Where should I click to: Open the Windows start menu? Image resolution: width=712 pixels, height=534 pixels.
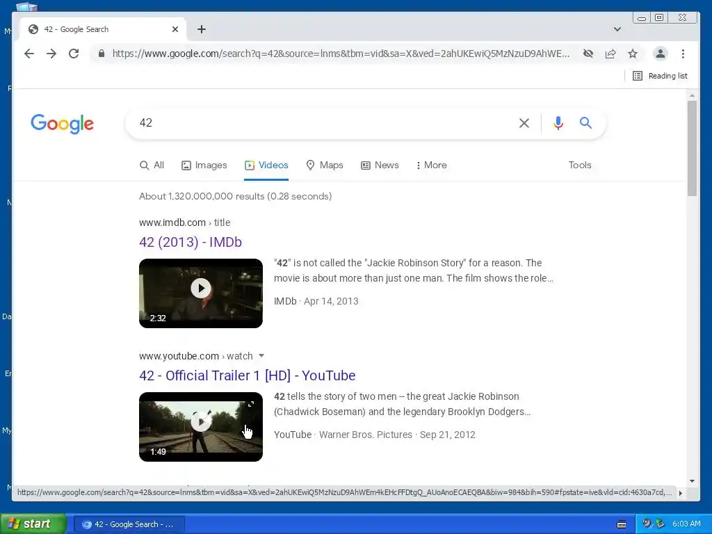coord(33,524)
